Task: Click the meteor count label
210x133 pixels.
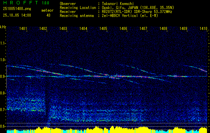Action: click(47, 10)
